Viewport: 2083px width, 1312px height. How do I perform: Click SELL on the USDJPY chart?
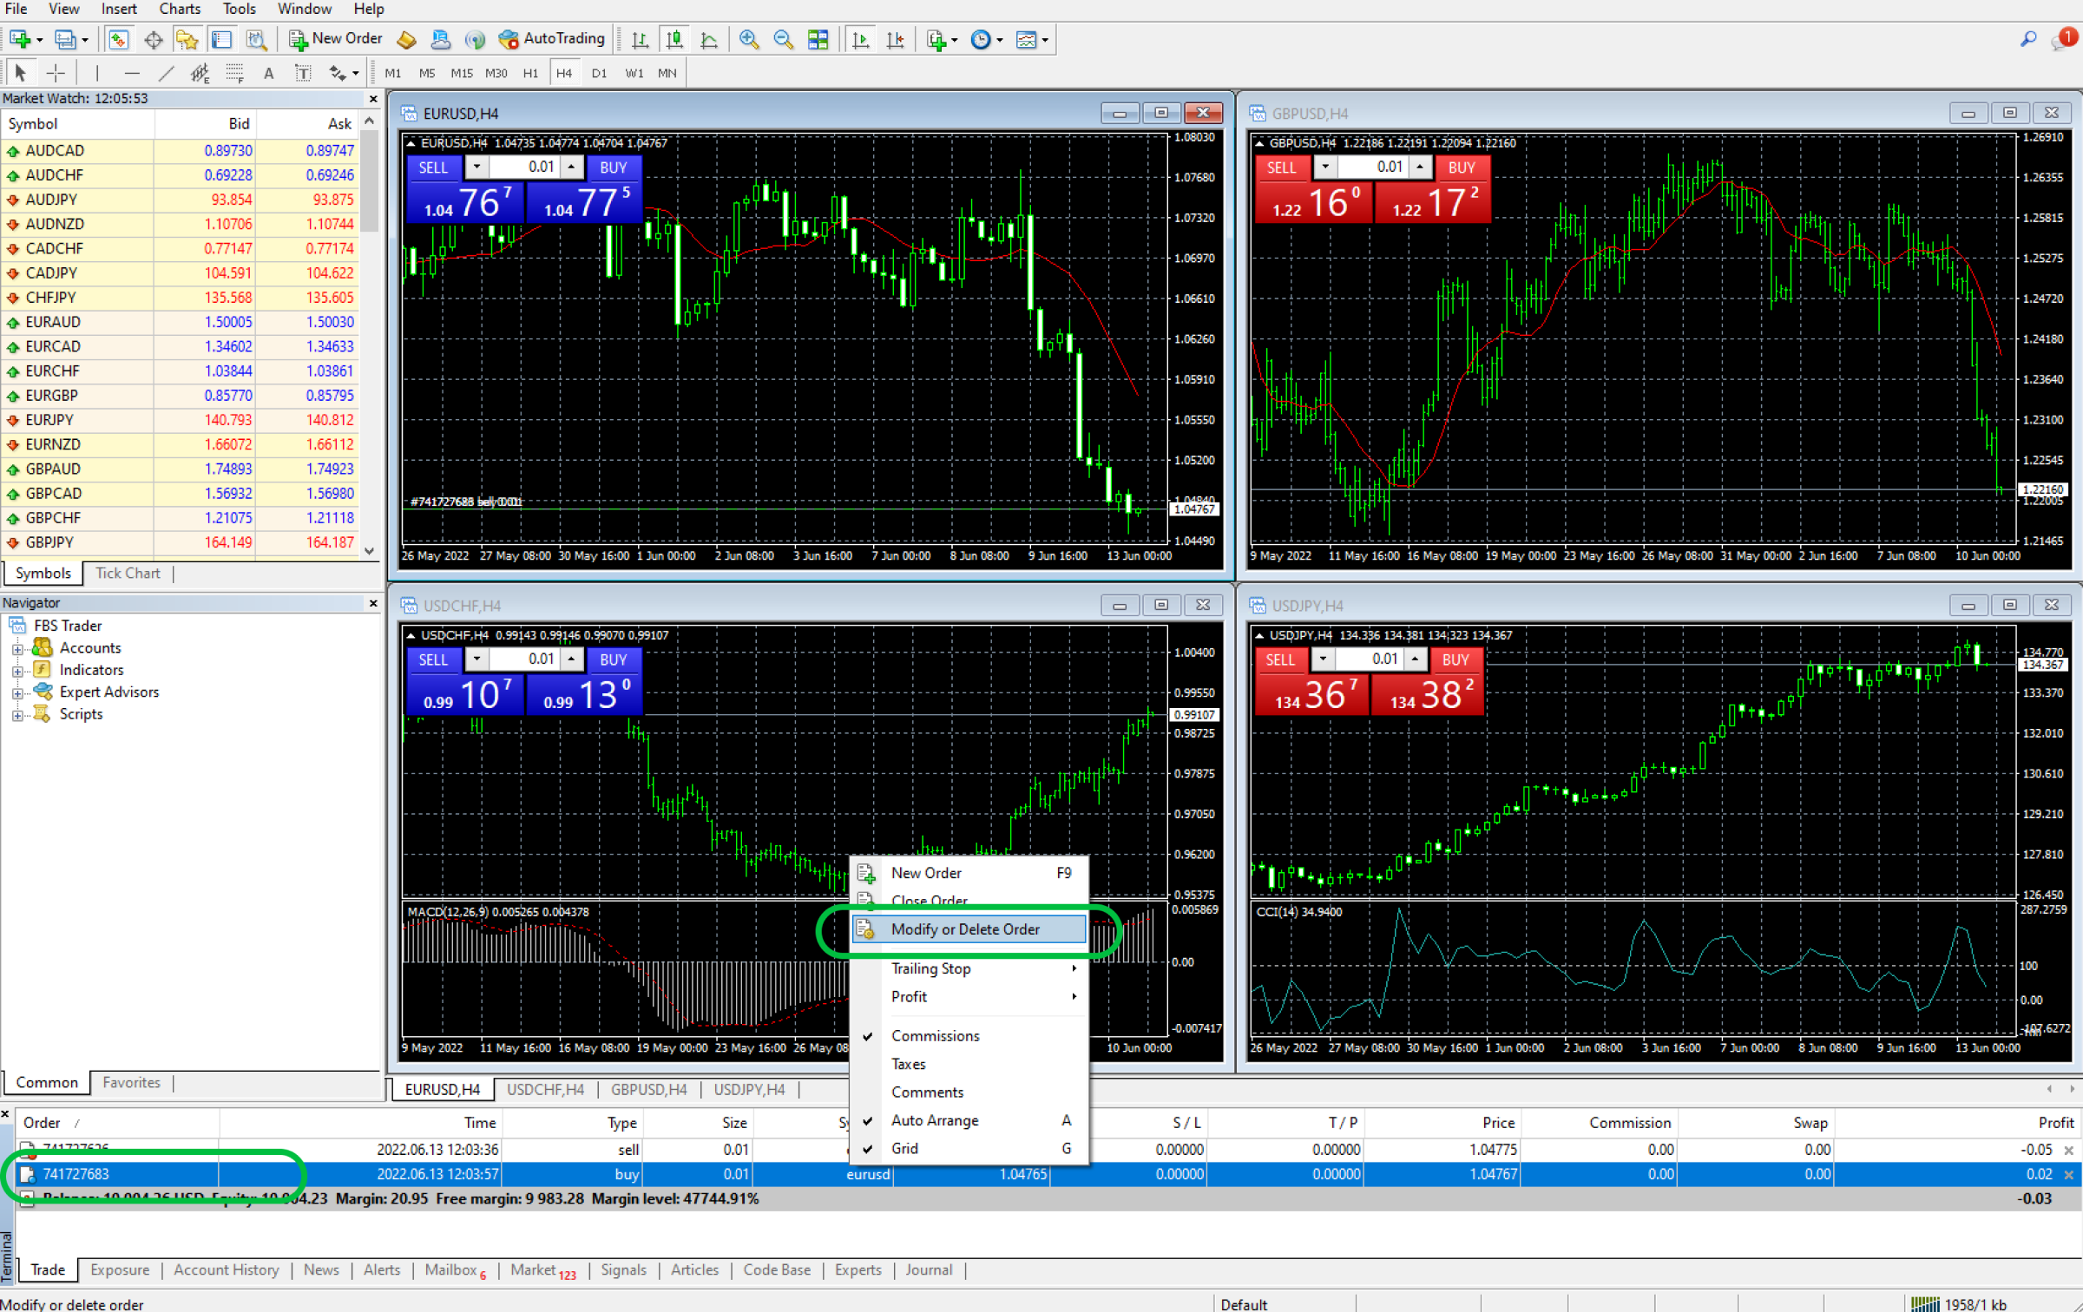coord(1280,660)
